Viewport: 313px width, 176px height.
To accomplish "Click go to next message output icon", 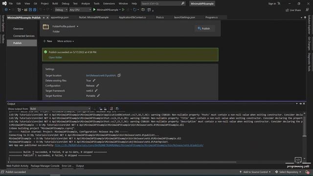I will pos(105,109).
